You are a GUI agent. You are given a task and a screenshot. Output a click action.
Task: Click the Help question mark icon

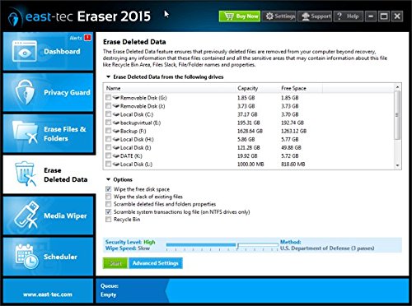(x=339, y=16)
